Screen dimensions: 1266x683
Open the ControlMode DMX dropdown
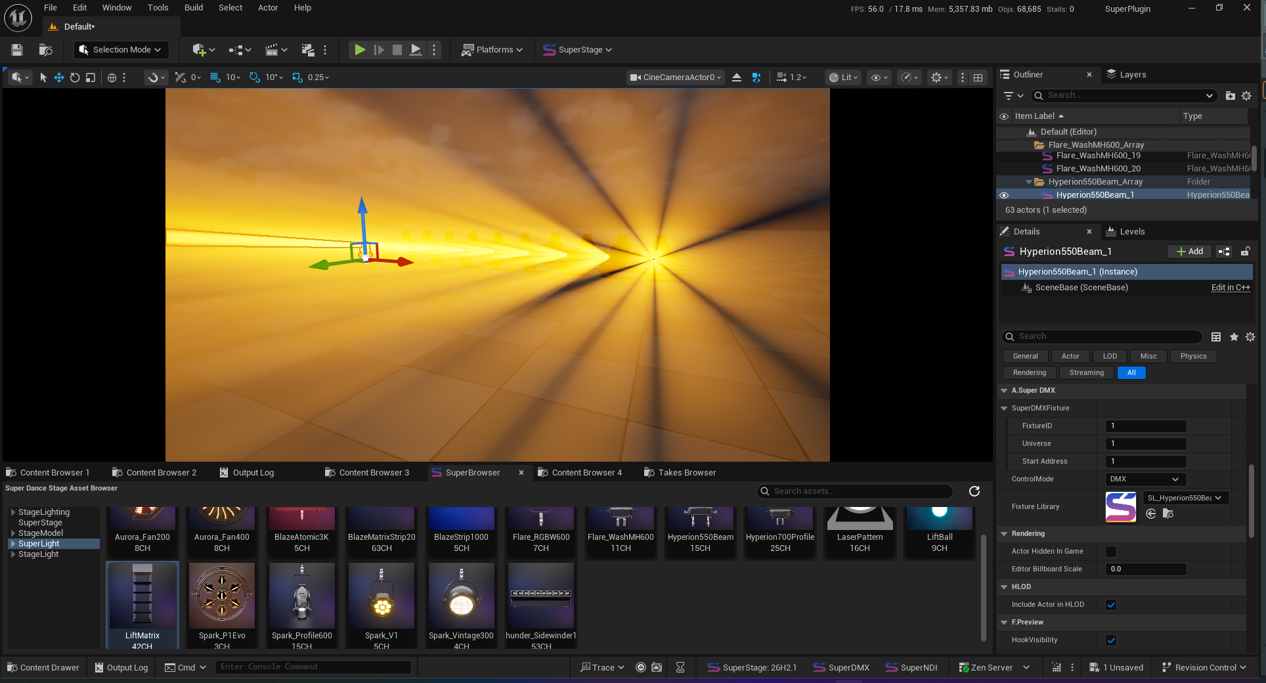pos(1146,479)
